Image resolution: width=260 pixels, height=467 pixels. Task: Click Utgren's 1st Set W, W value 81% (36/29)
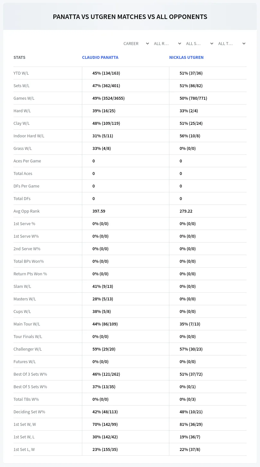pos(191,424)
